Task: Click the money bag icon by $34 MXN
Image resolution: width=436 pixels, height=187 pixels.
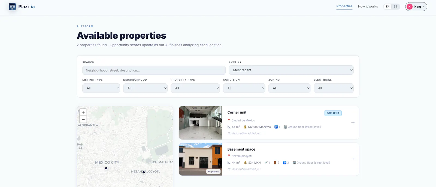Action: (245, 163)
